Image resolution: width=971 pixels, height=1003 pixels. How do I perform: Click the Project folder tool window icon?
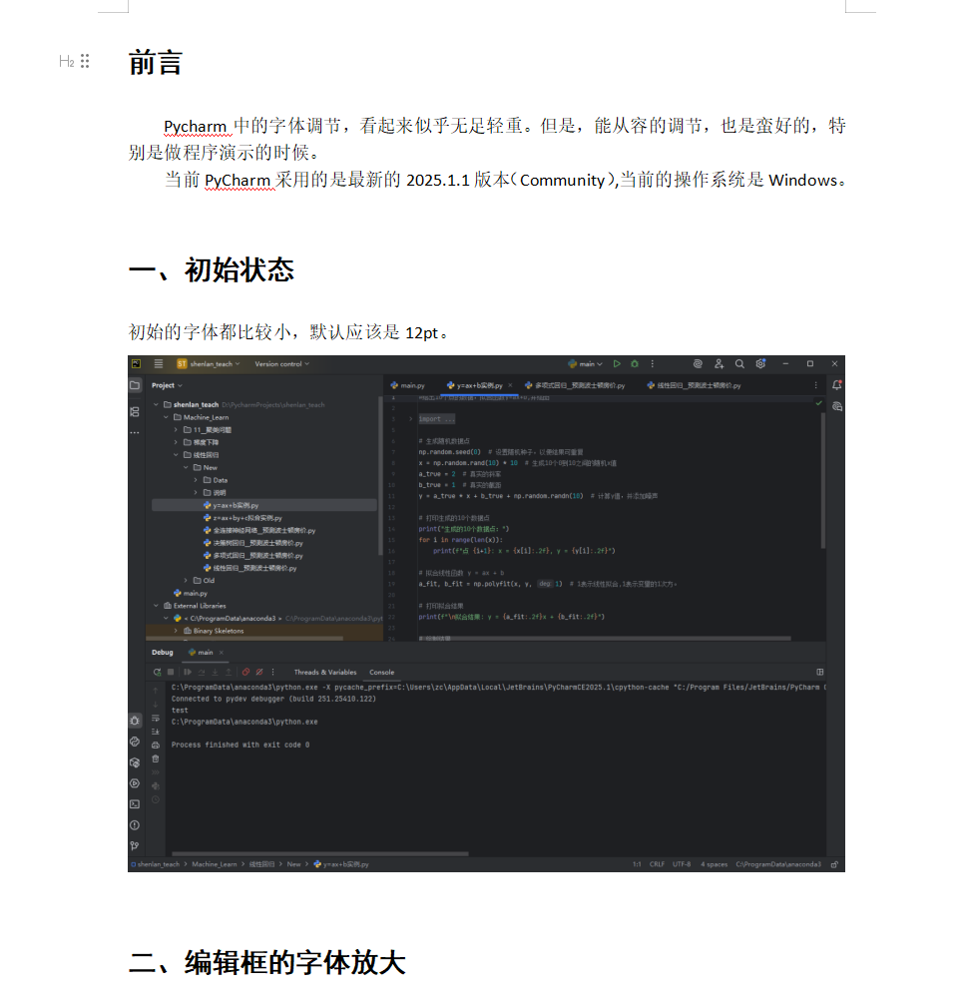tap(135, 385)
